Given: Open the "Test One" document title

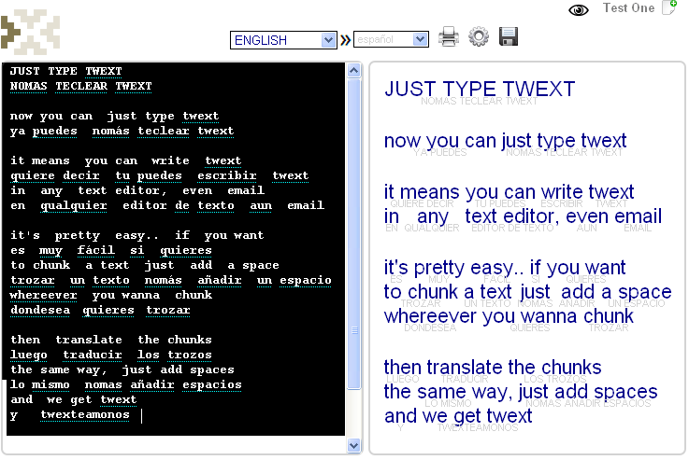Looking at the screenshot, I should (x=629, y=8).
